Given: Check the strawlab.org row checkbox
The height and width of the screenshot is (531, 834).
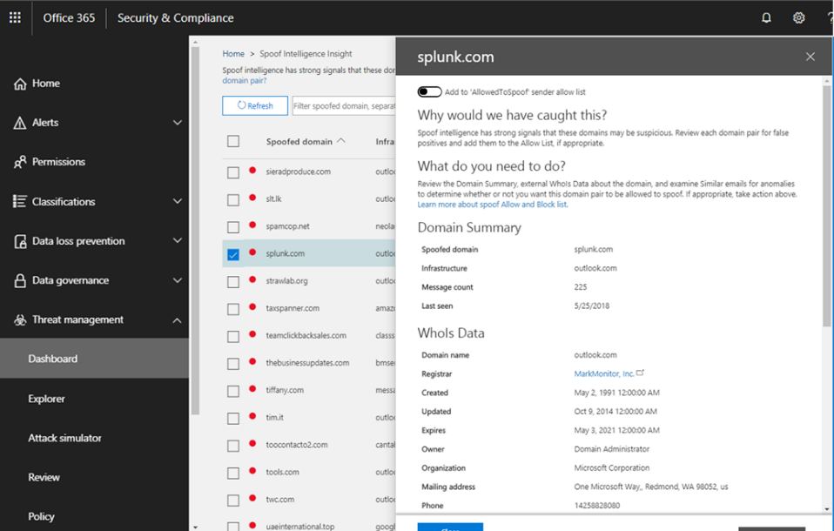Looking at the screenshot, I should pos(233,281).
